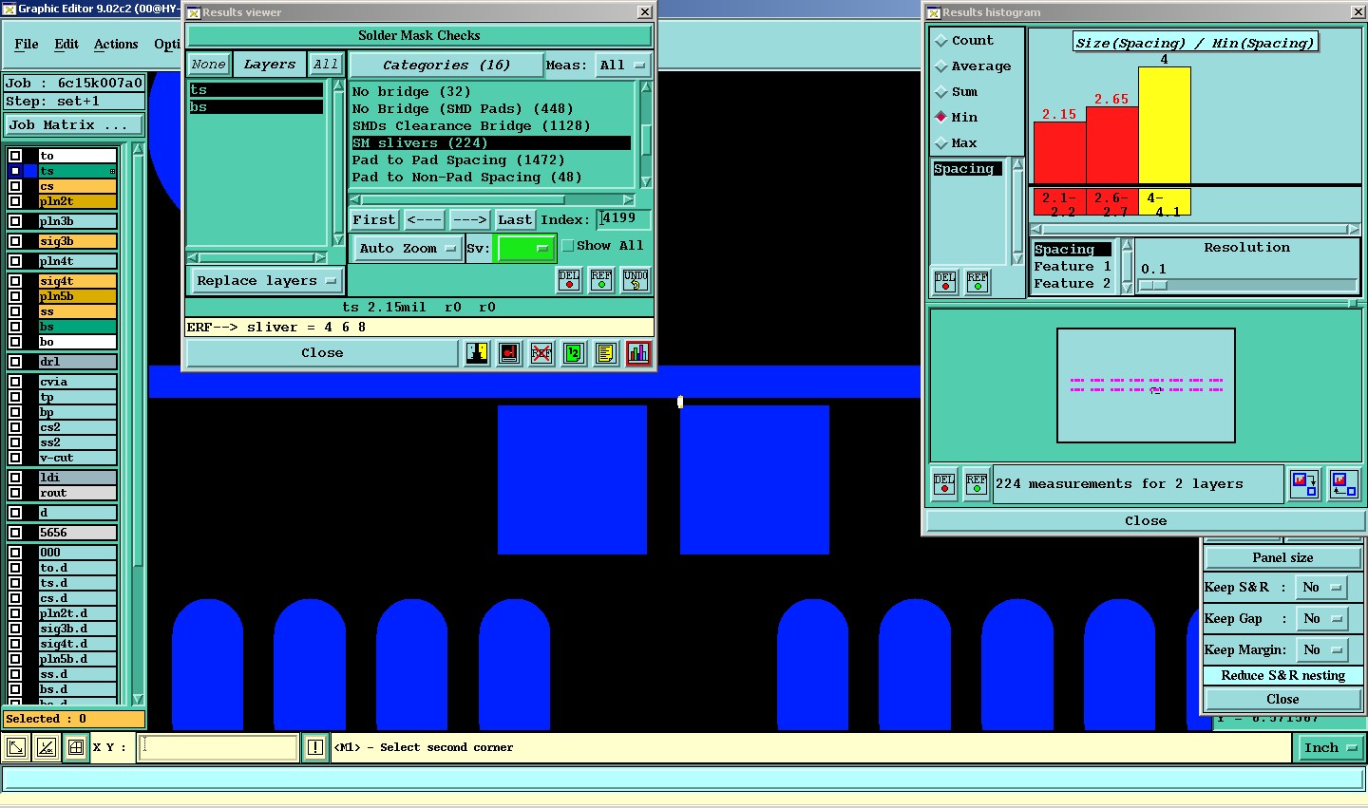This screenshot has height=808, width=1368.
Task: Click the X Y coordinate input field
Action: 218,748
